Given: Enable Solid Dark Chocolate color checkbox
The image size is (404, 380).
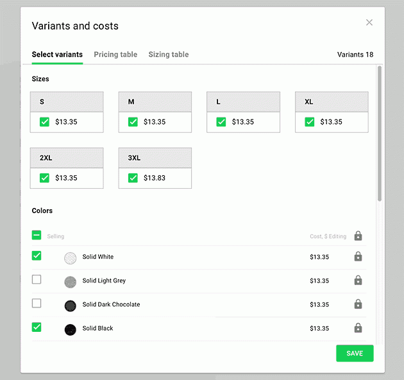Looking at the screenshot, I should pyautogui.click(x=37, y=304).
